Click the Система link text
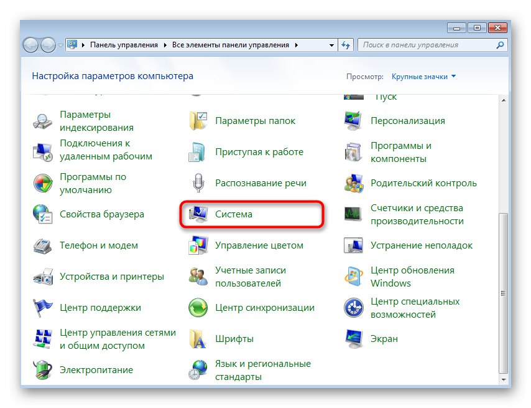This screenshot has height=408, width=531. point(234,214)
